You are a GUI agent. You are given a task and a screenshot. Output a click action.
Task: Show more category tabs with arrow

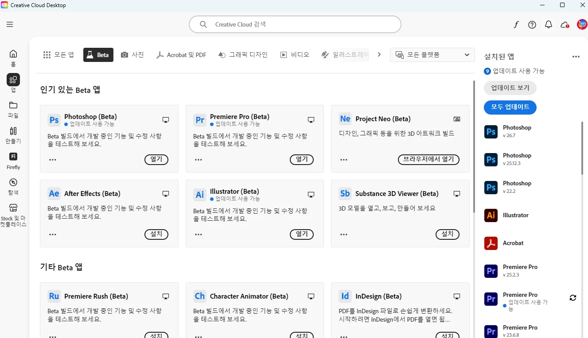coord(379,55)
